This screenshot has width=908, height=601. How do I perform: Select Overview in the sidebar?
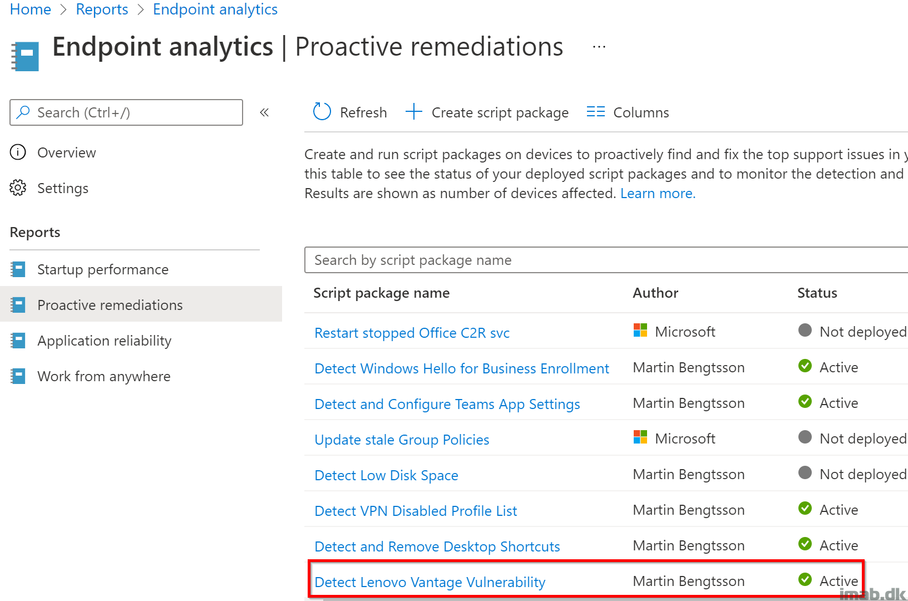tap(66, 152)
